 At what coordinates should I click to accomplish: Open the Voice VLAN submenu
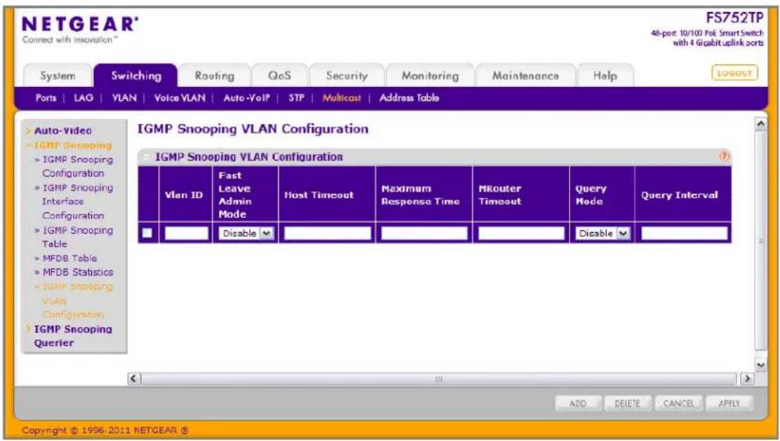pos(180,98)
